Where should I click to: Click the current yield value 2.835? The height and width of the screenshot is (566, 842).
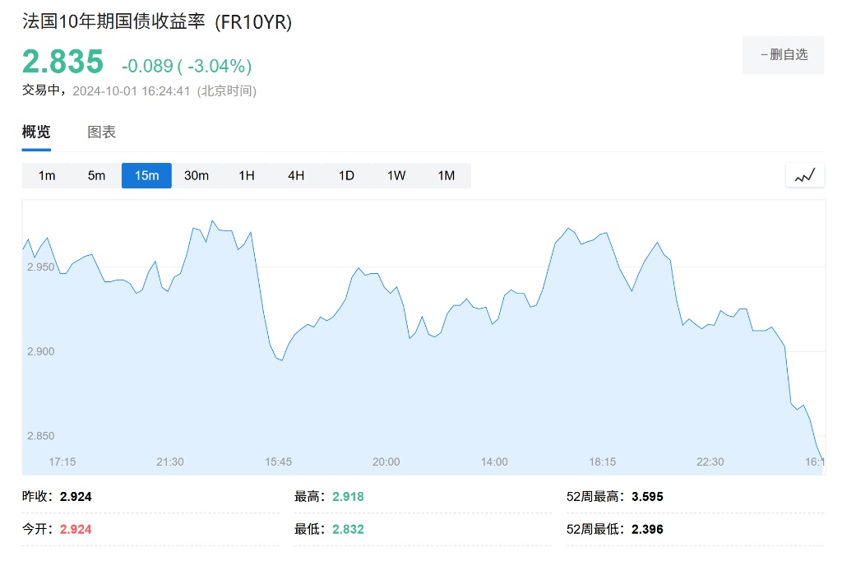63,63
